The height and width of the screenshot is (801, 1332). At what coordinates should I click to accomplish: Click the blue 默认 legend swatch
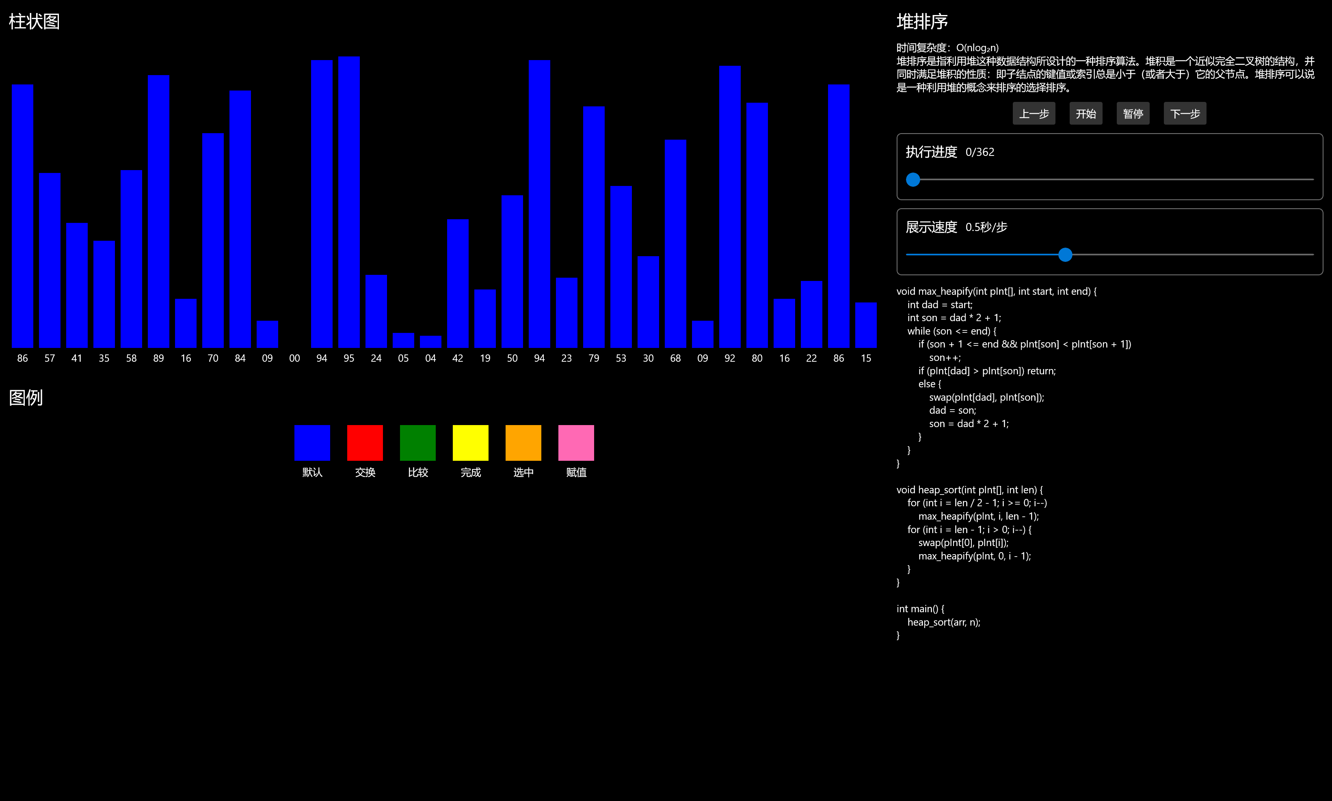click(312, 443)
